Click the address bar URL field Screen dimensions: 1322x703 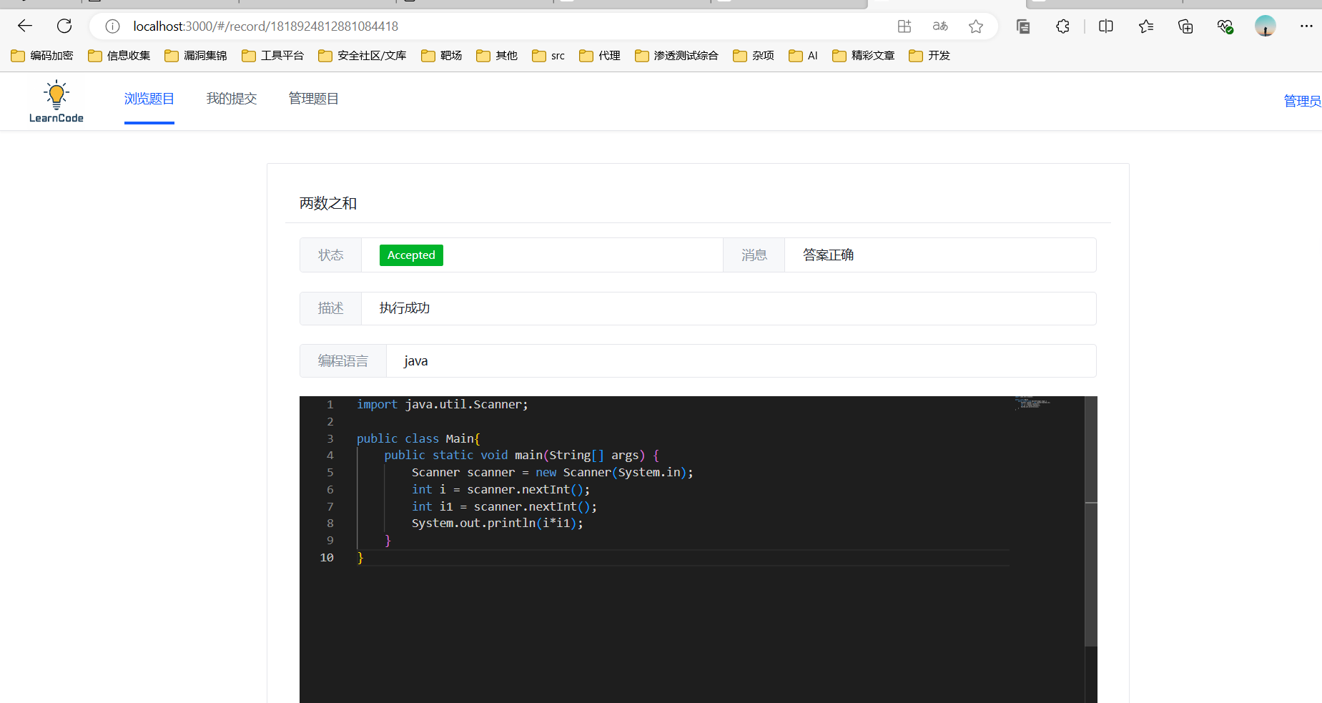point(500,26)
